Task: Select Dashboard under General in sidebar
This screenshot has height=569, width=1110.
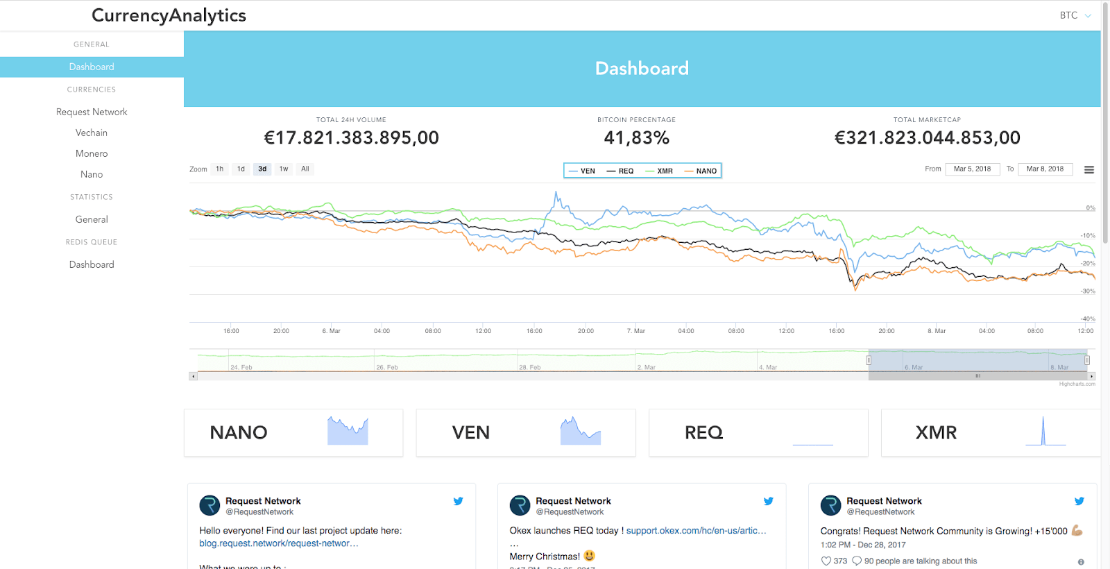Action: click(92, 67)
